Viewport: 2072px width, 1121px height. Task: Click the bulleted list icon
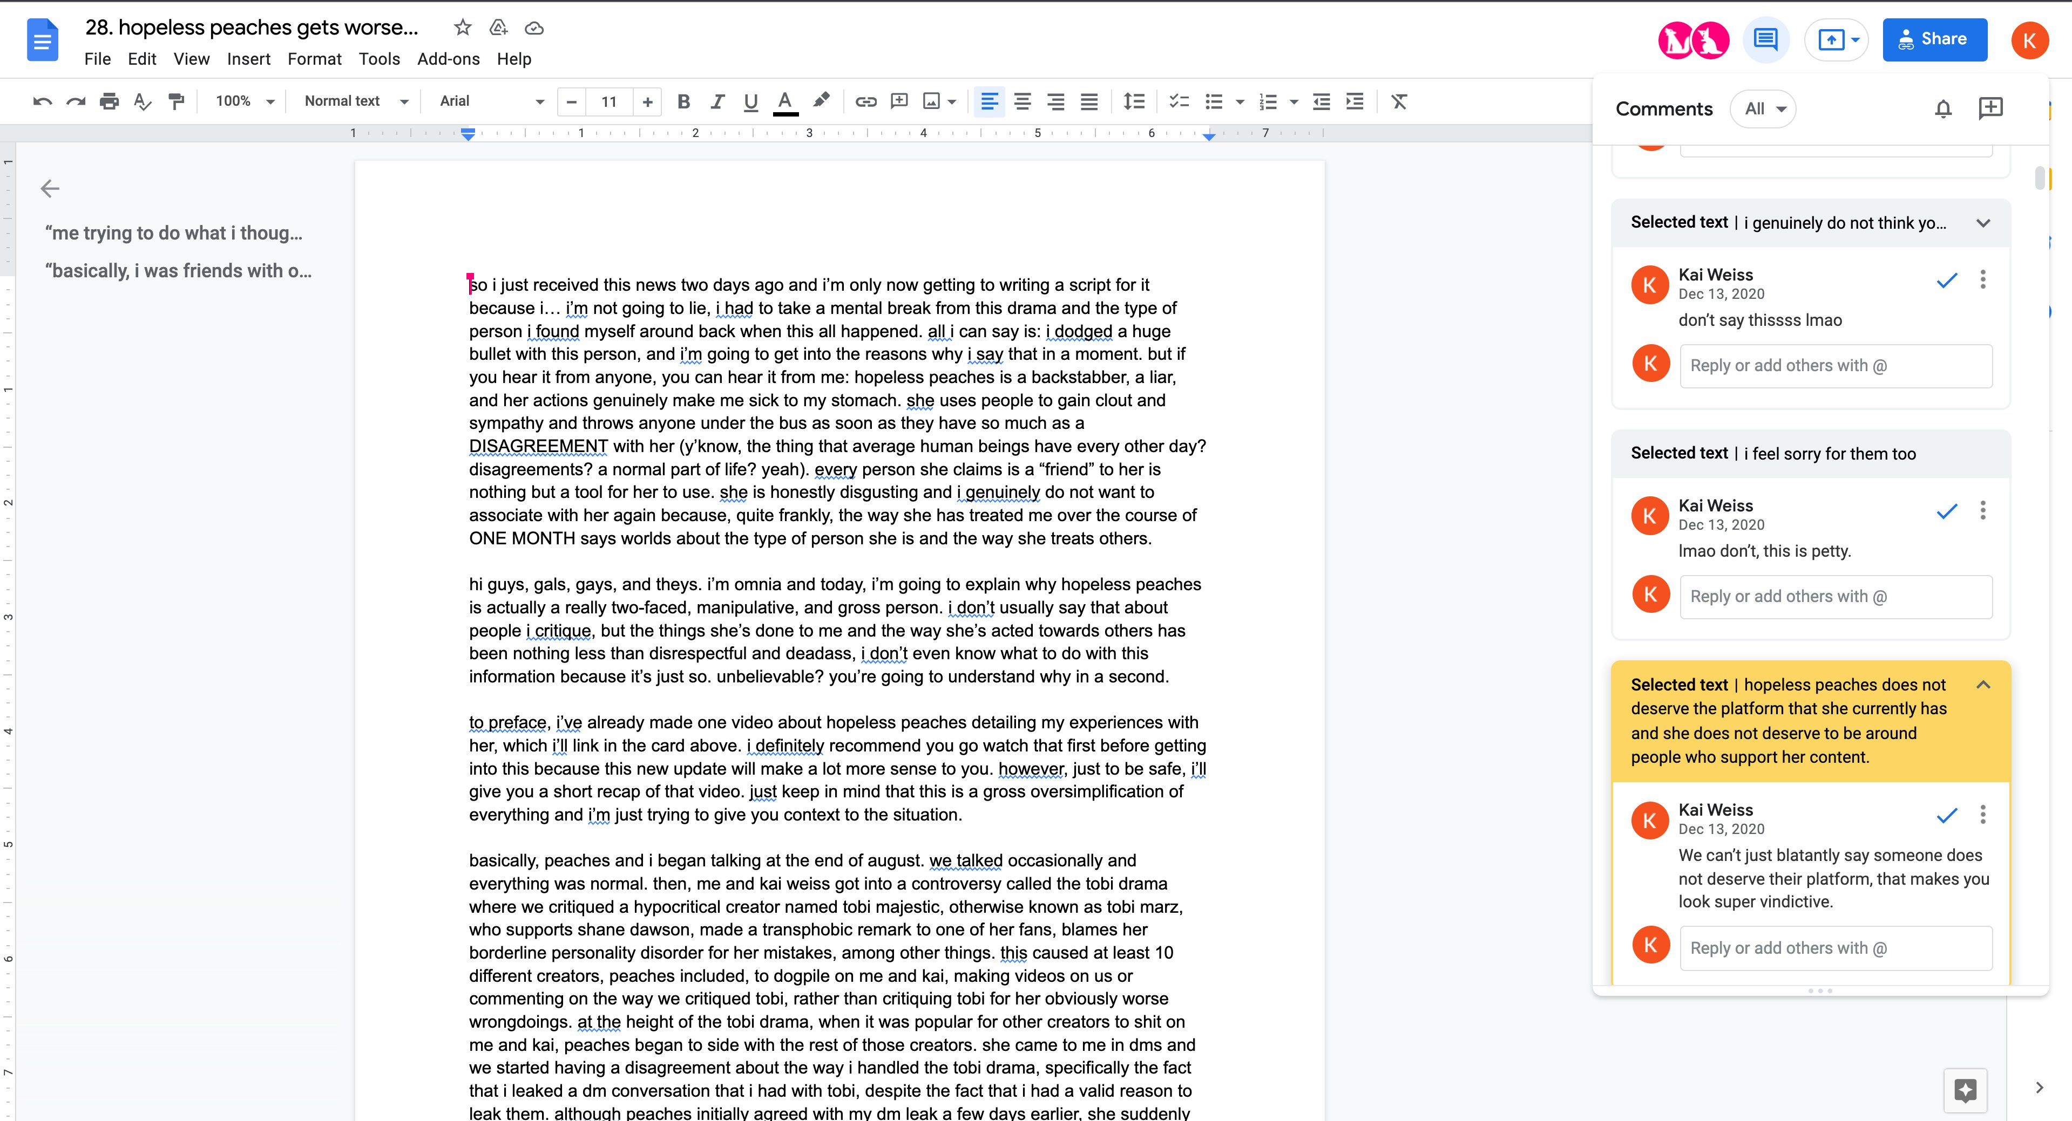(1214, 101)
